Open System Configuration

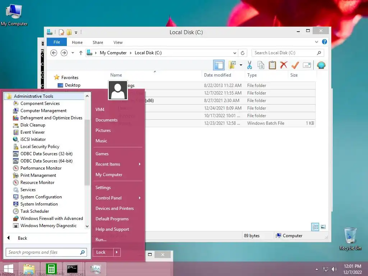coord(41,197)
